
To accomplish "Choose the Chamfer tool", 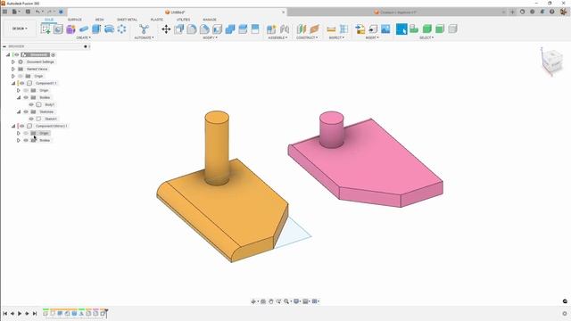I will [x=204, y=29].
